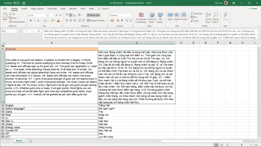Apply the yellow fill color
The width and height of the screenshot is (261, 147).
coord(53,21)
